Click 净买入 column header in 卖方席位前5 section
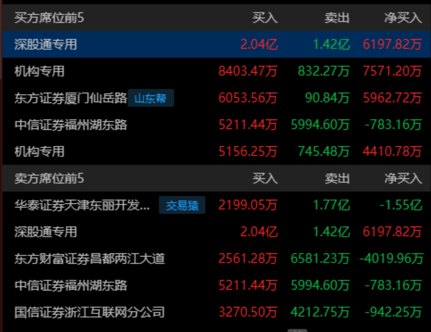 point(403,178)
